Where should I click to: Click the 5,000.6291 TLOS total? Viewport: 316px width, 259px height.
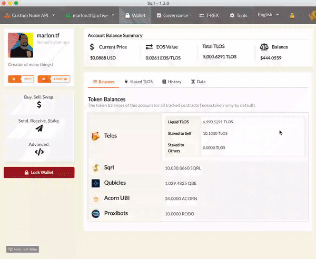click(x=220, y=57)
